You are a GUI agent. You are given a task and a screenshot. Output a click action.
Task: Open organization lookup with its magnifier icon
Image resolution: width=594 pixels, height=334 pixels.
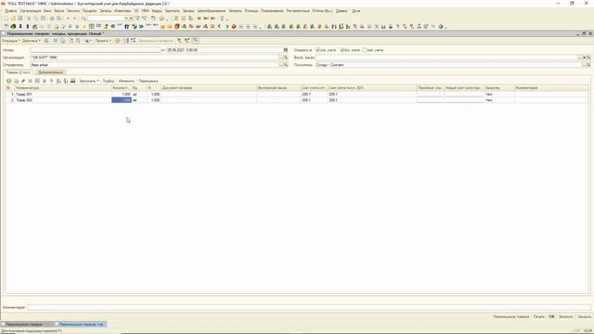pyautogui.click(x=286, y=58)
